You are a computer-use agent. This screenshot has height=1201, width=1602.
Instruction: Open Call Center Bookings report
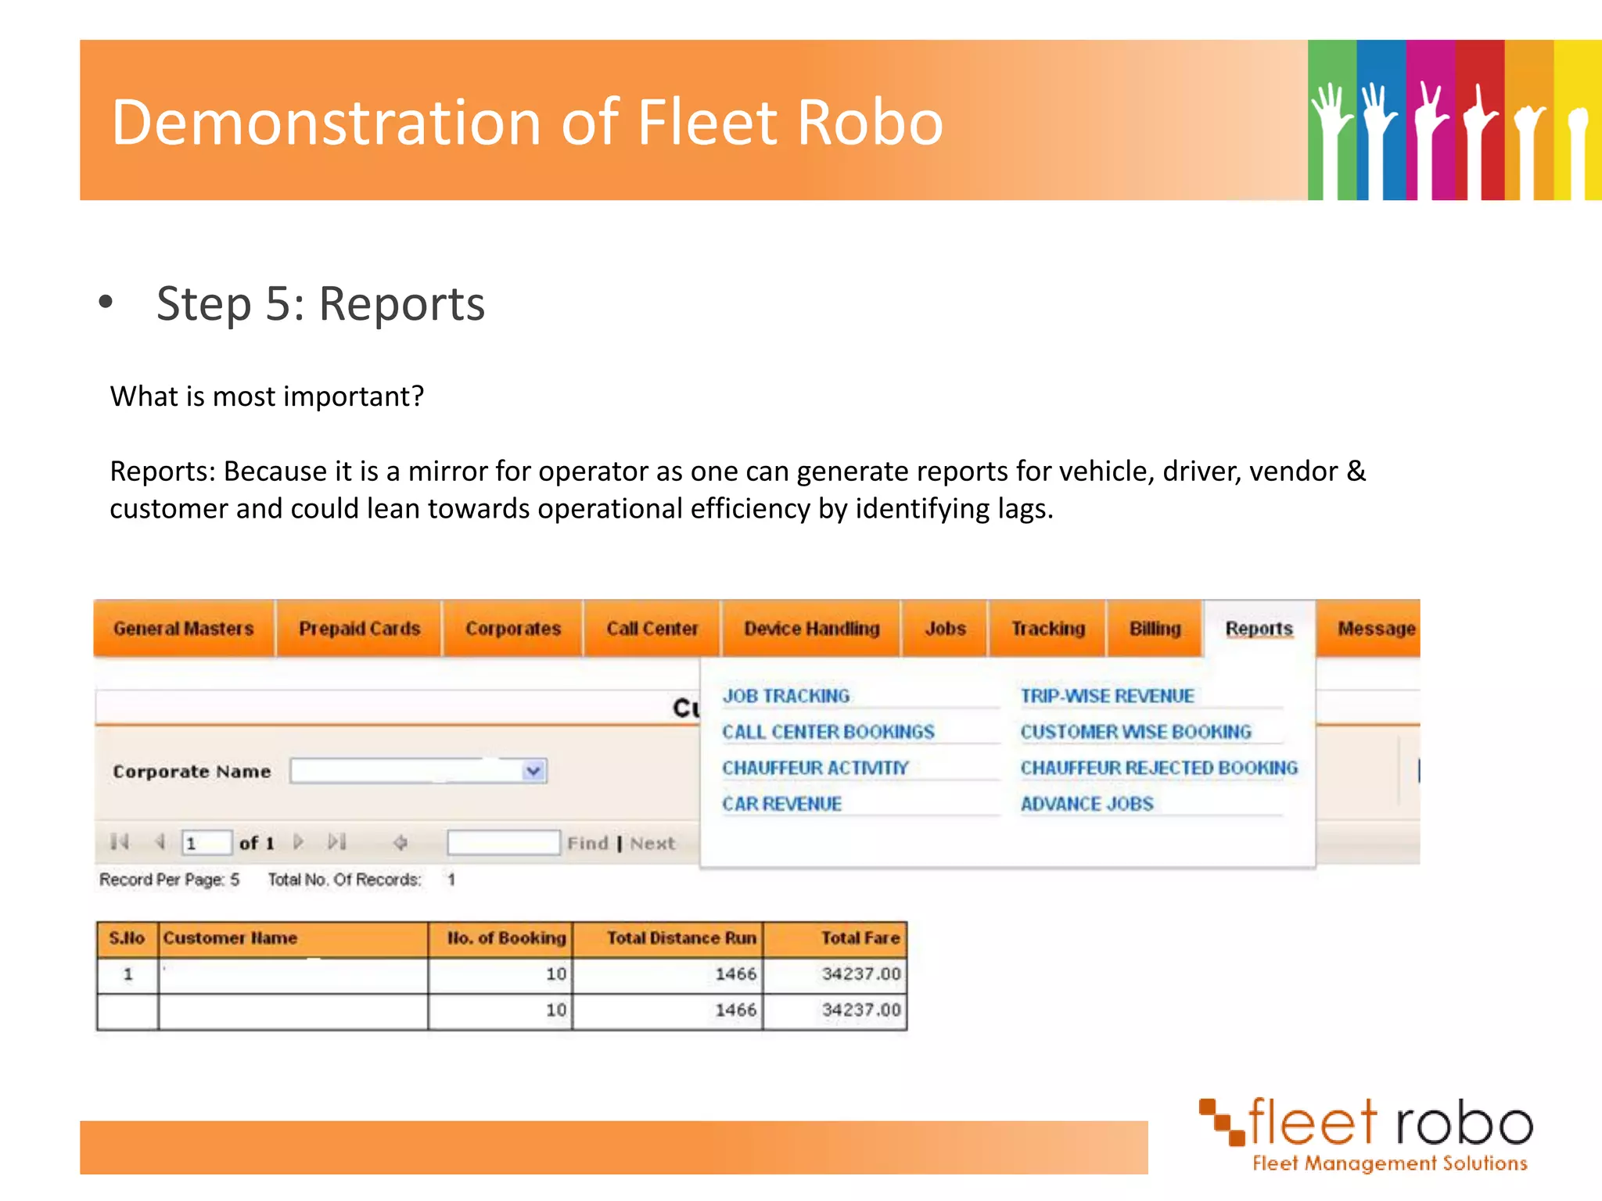(828, 732)
